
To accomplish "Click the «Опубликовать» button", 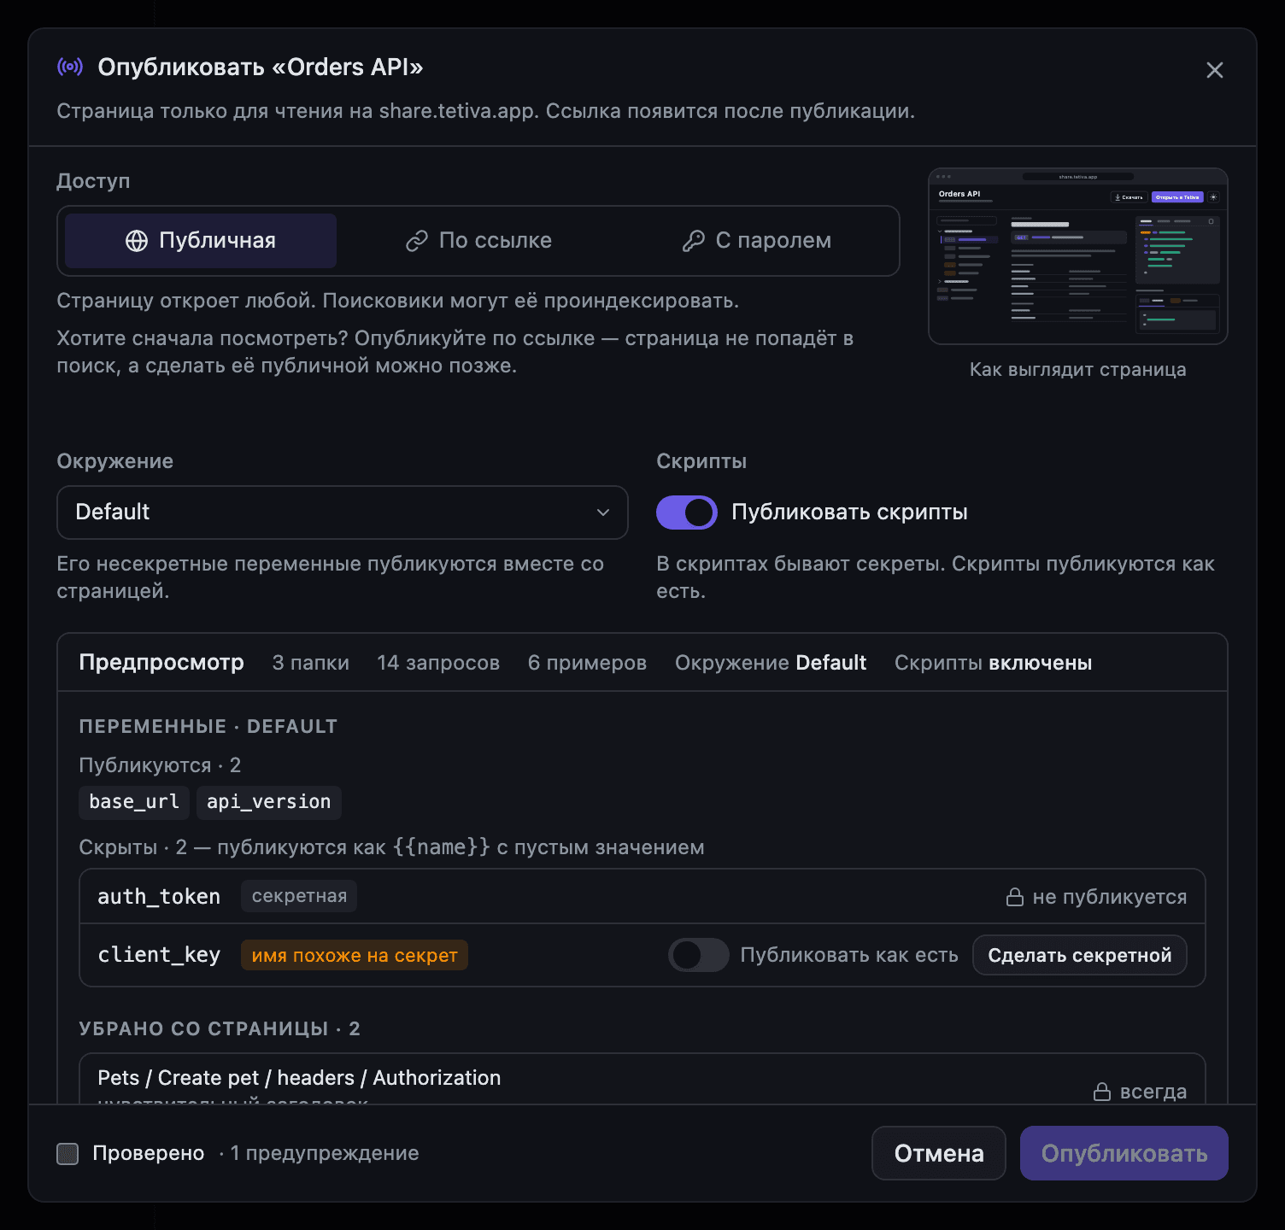I will coord(1124,1153).
